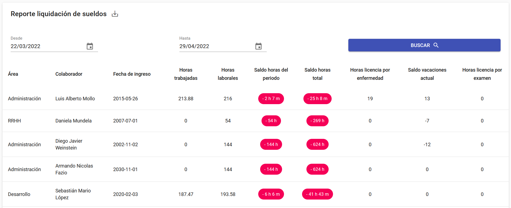Click the -2 h 7 m balance badge
Image resolution: width=511 pixels, height=208 pixels.
point(271,99)
